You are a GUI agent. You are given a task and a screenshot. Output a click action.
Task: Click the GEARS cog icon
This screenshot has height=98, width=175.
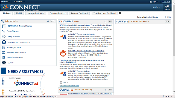[x=4, y=63]
